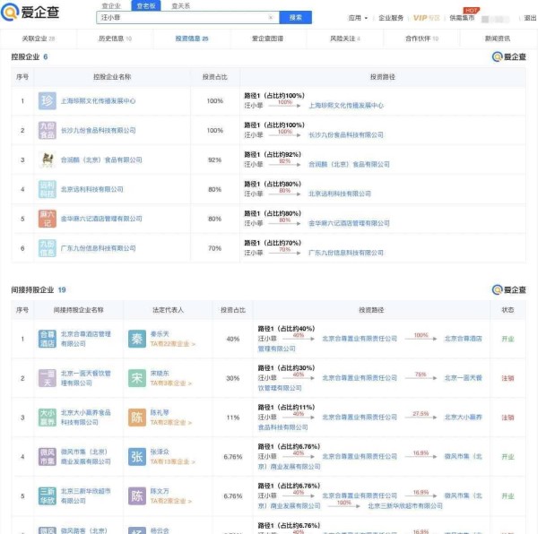Click the 开业 status of 北京合尊酒店管理有限公司
Screen dimensions: 538x534
pyautogui.click(x=508, y=339)
